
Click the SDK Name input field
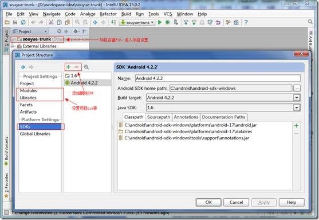[218, 78]
